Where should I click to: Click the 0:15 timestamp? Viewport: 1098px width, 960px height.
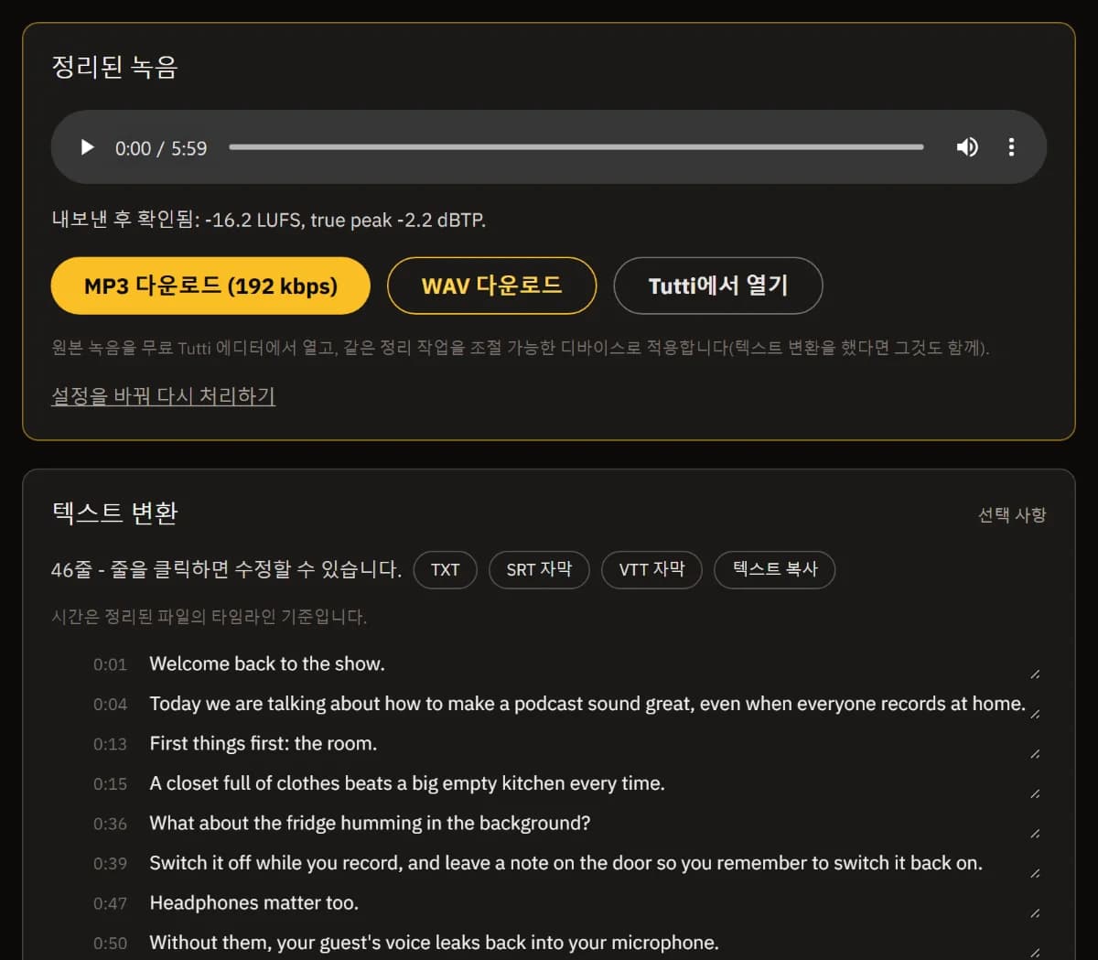pyautogui.click(x=110, y=783)
